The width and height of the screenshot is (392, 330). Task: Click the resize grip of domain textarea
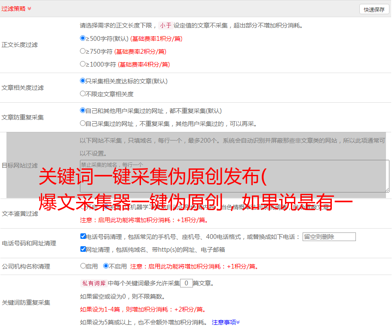[x=387, y=190]
